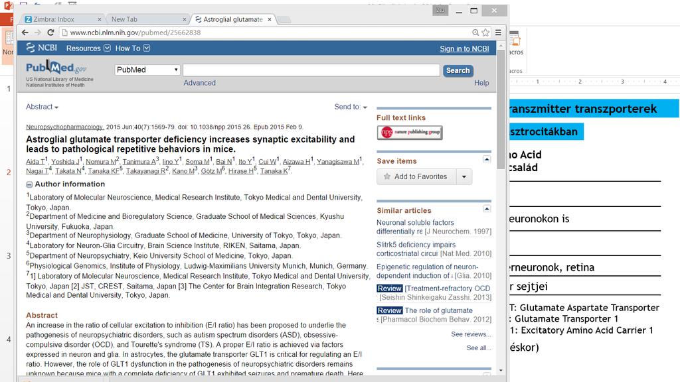The width and height of the screenshot is (680, 382).
Task: Open the Advanced search link
Action: pyautogui.click(x=199, y=83)
